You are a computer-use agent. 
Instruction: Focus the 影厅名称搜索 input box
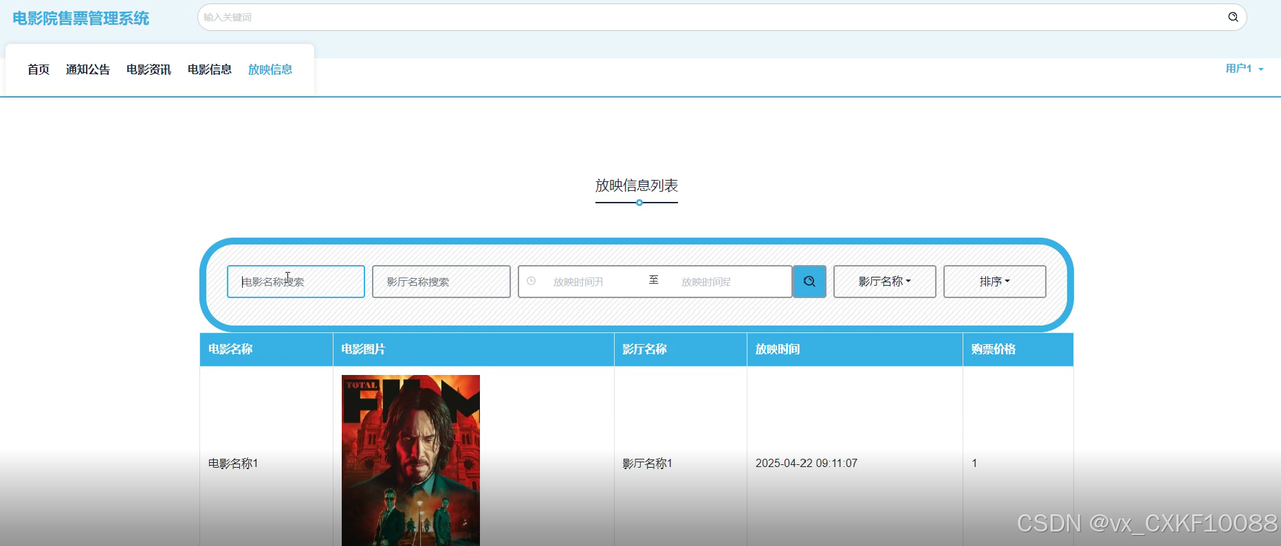pos(441,282)
